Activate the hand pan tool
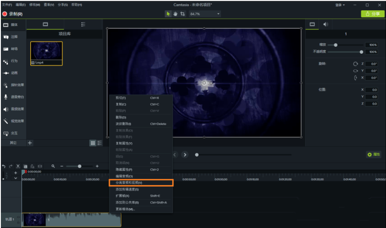The height and width of the screenshot is (228, 386). (x=175, y=14)
